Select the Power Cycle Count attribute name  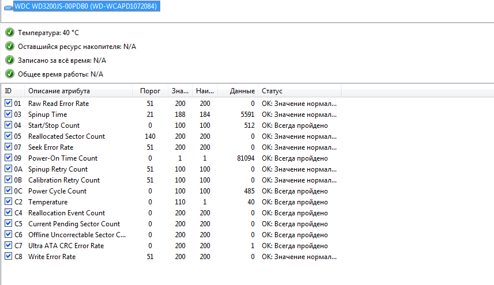click(57, 191)
